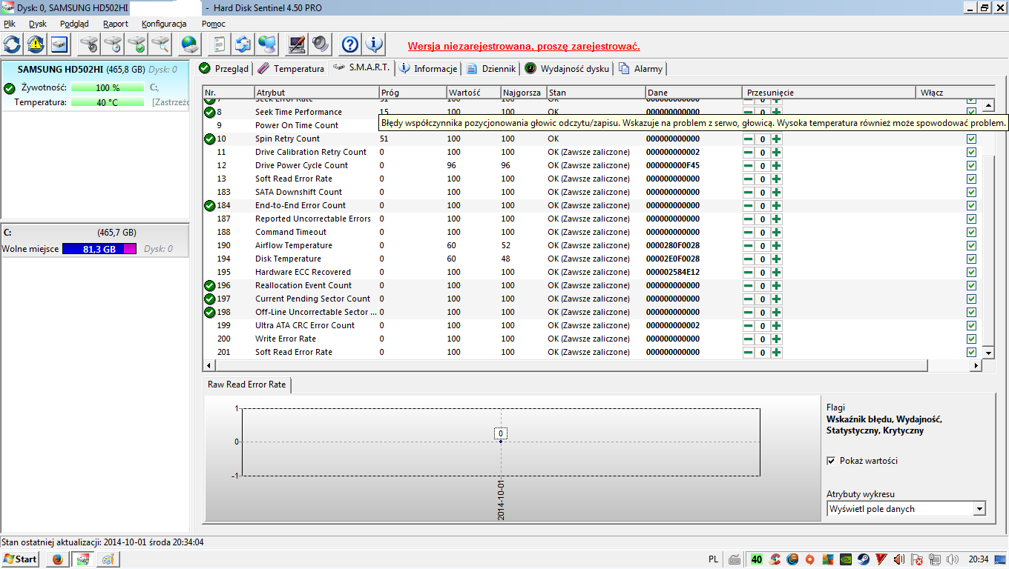Increase offset for Drive Power Cycle Count

pos(776,165)
